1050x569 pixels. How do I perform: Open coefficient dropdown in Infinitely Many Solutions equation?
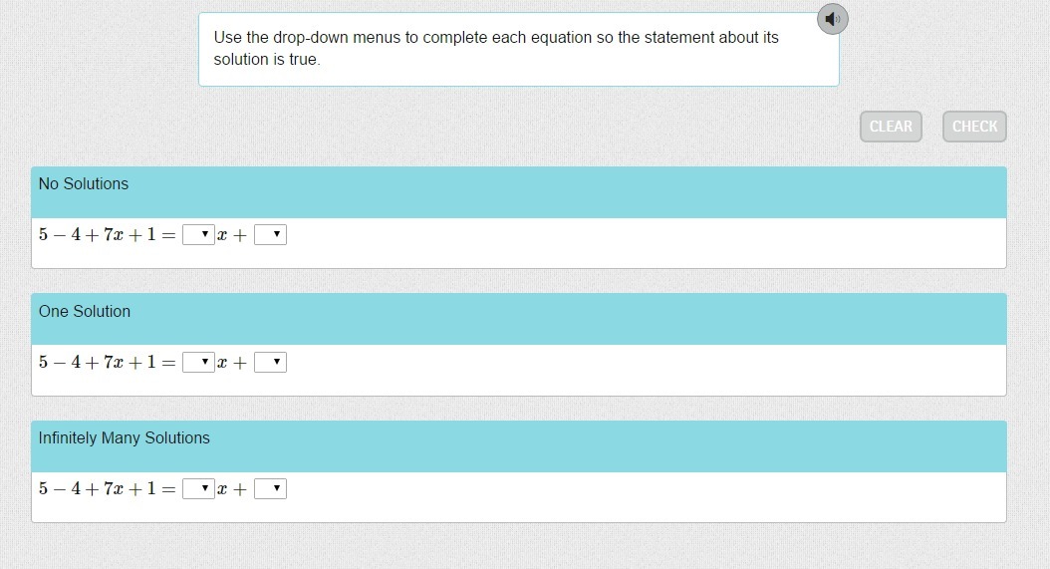tap(198, 489)
